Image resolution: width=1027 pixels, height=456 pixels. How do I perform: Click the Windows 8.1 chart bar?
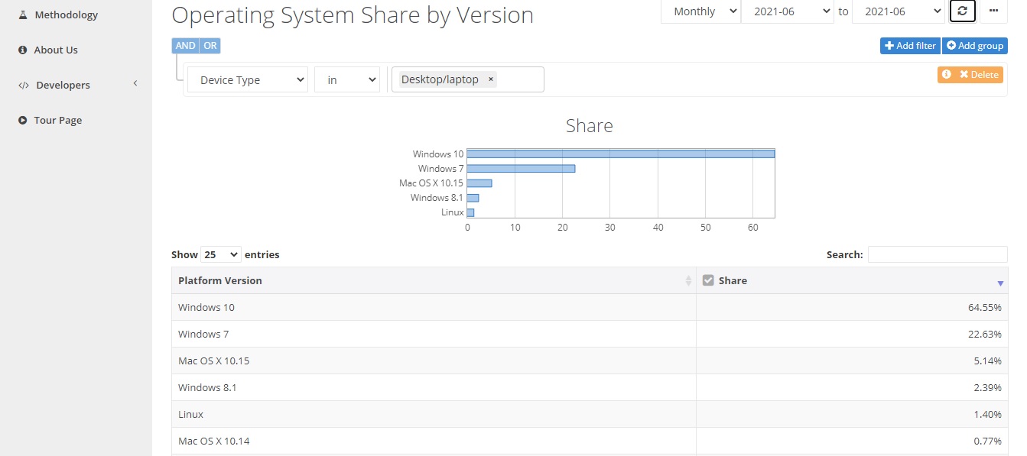coord(473,198)
